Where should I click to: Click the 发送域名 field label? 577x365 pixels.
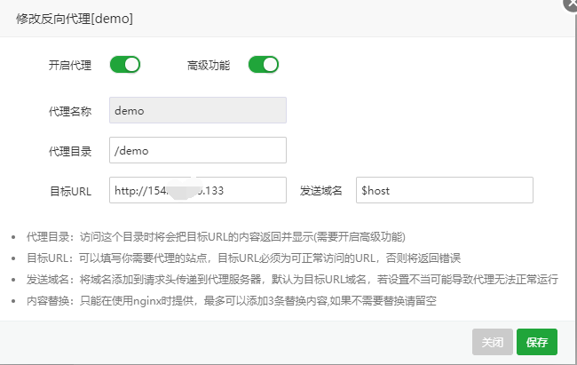coord(321,191)
